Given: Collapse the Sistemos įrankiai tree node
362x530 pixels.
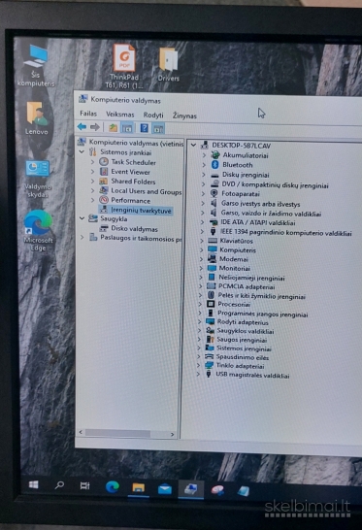Looking at the screenshot, I should coord(82,152).
